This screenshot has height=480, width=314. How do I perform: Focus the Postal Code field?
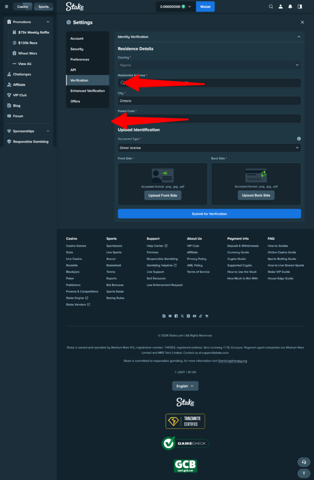209,119
